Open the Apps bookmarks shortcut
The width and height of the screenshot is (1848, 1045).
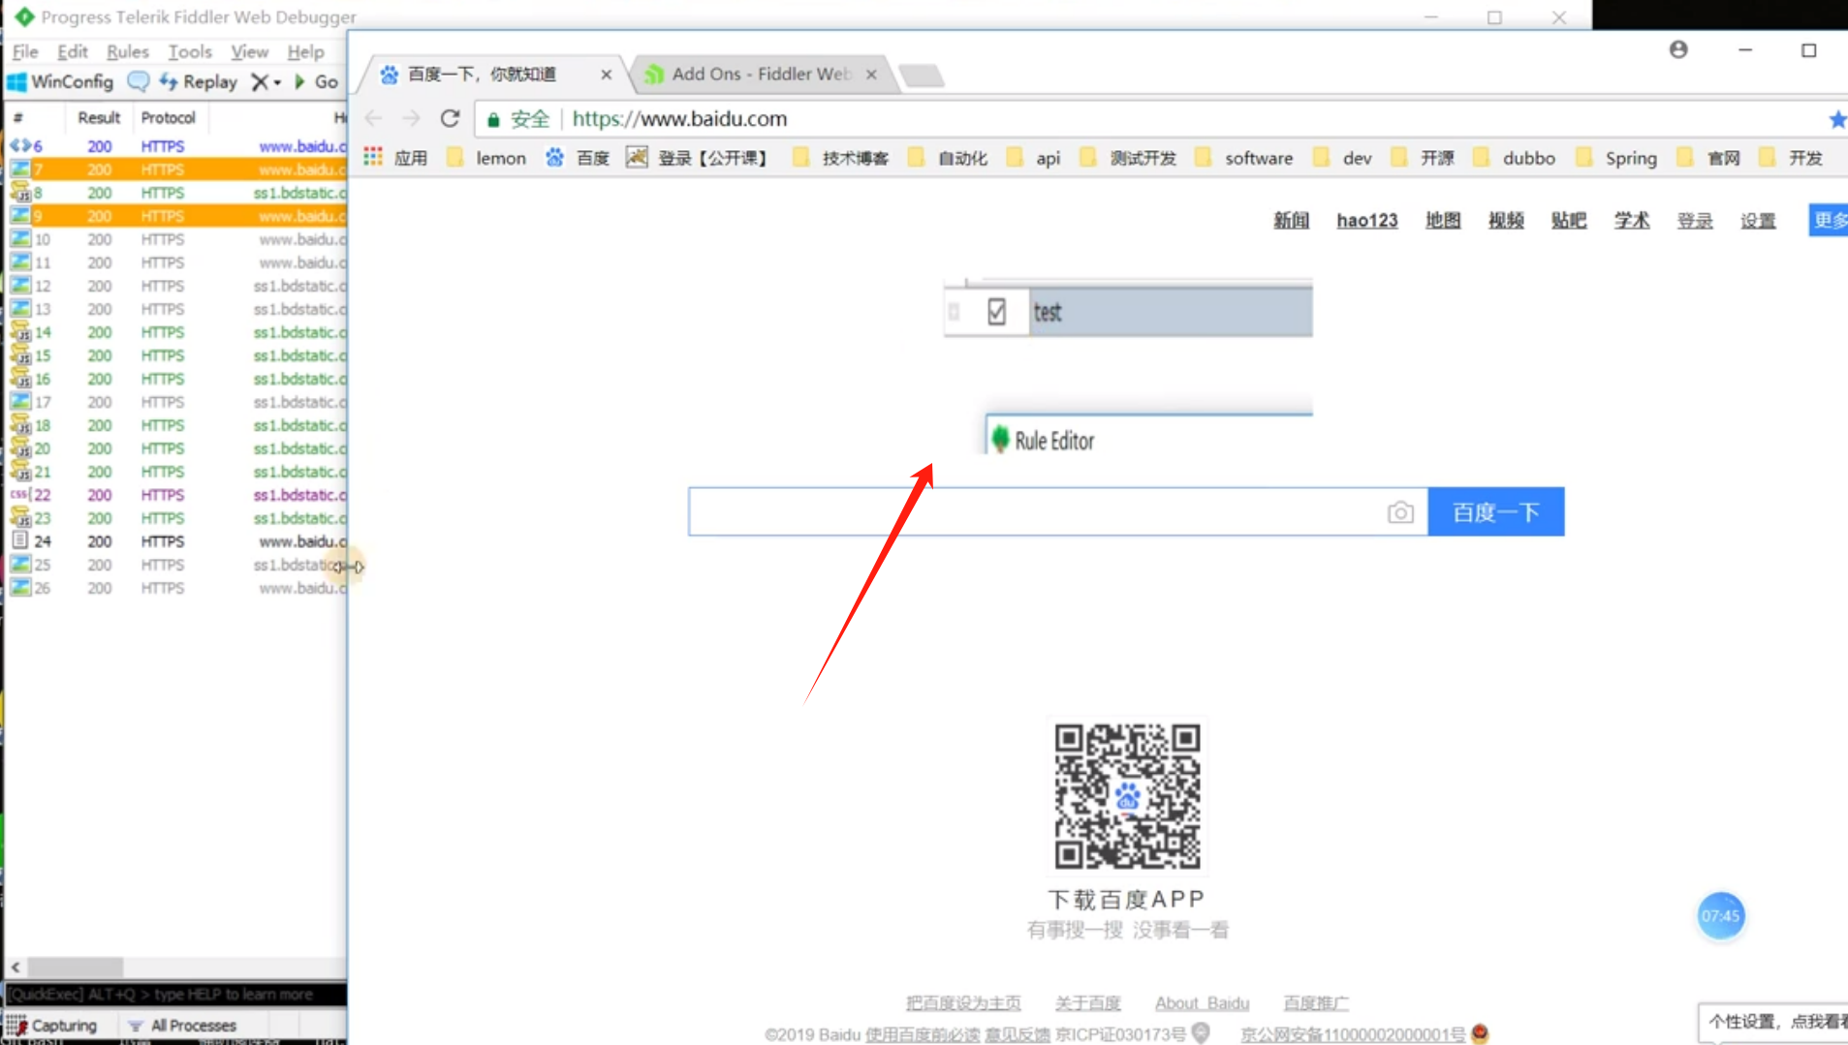point(395,158)
